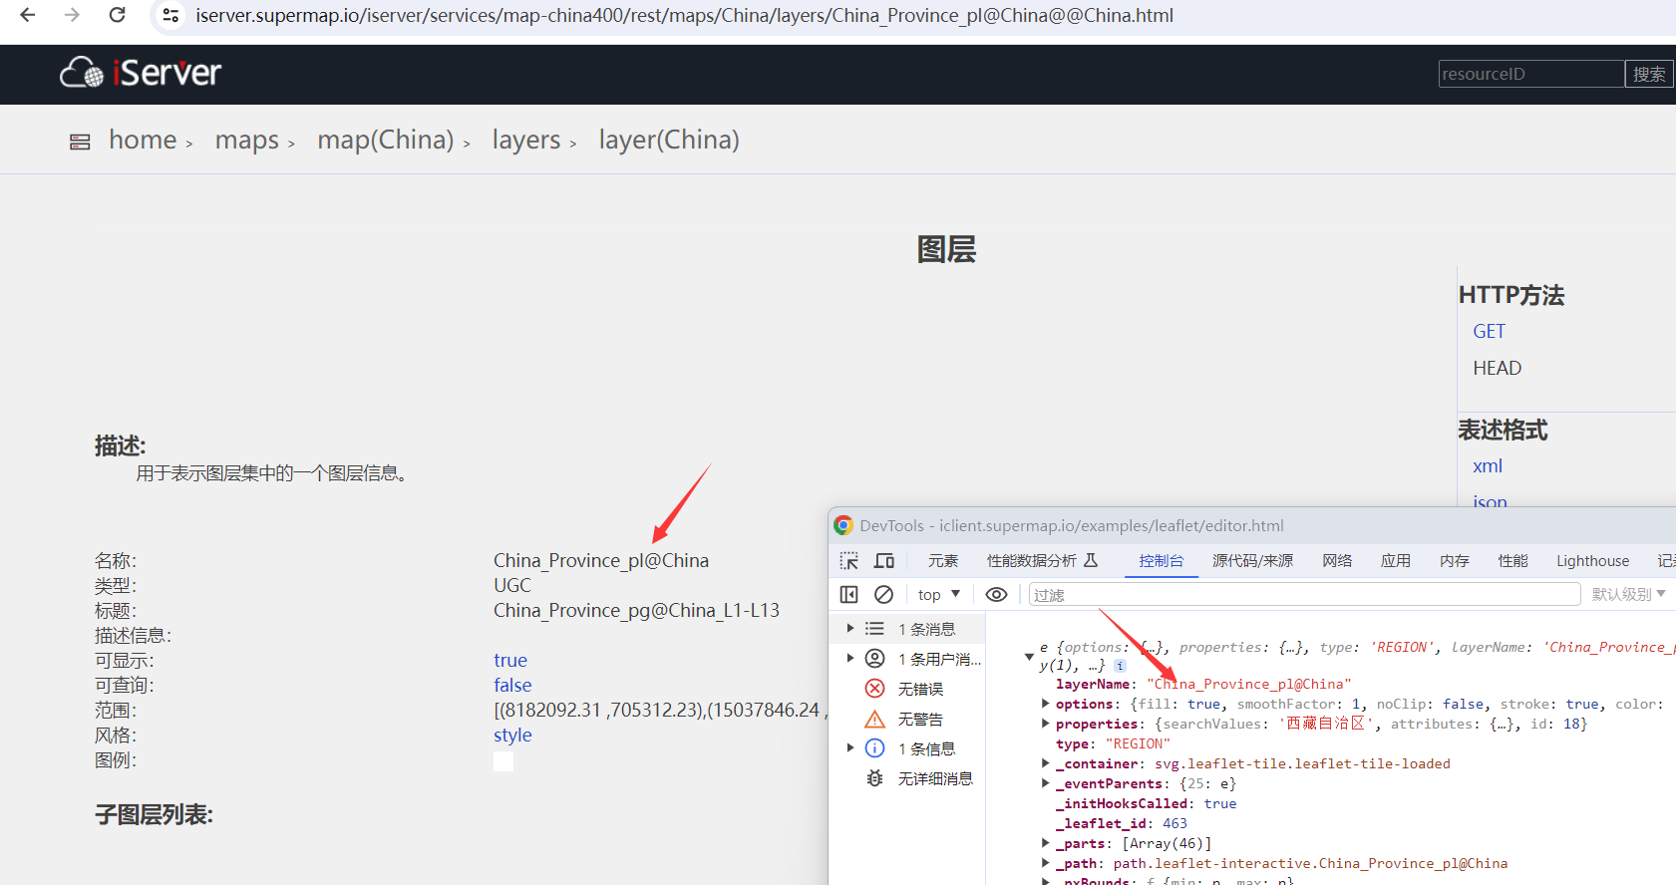Switch to the 元素 tab
Viewport: 1676px width, 885px height.
click(x=943, y=561)
